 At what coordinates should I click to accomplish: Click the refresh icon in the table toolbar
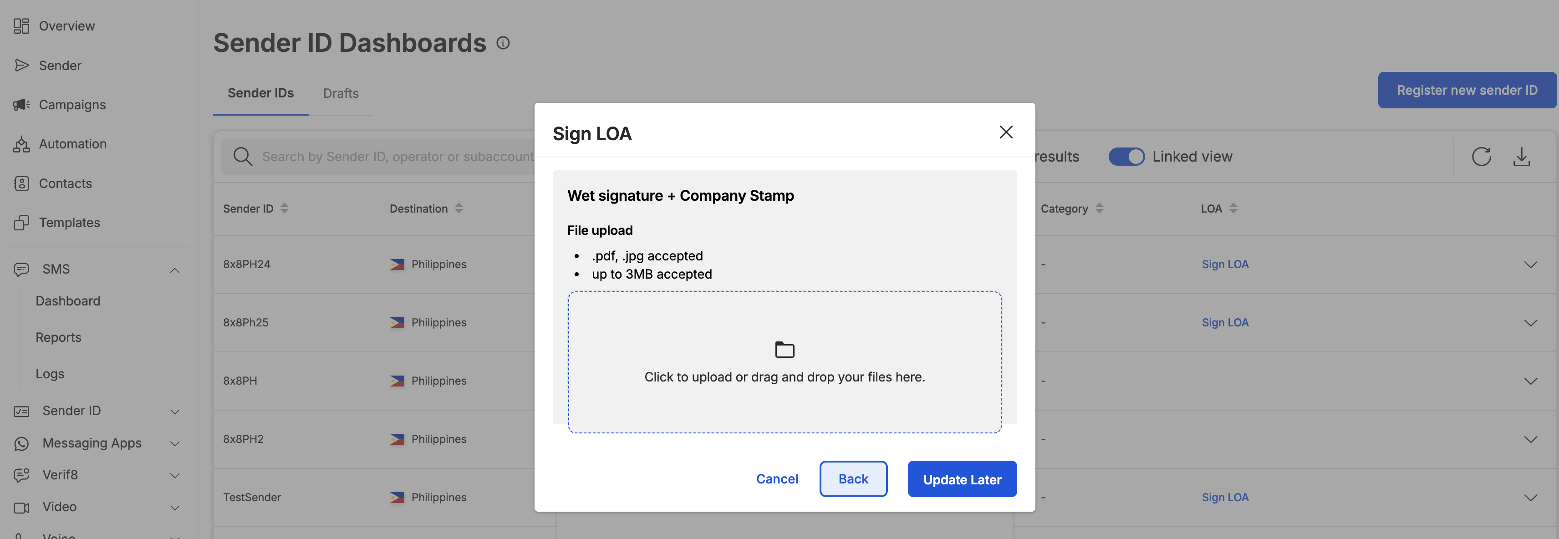(1481, 157)
